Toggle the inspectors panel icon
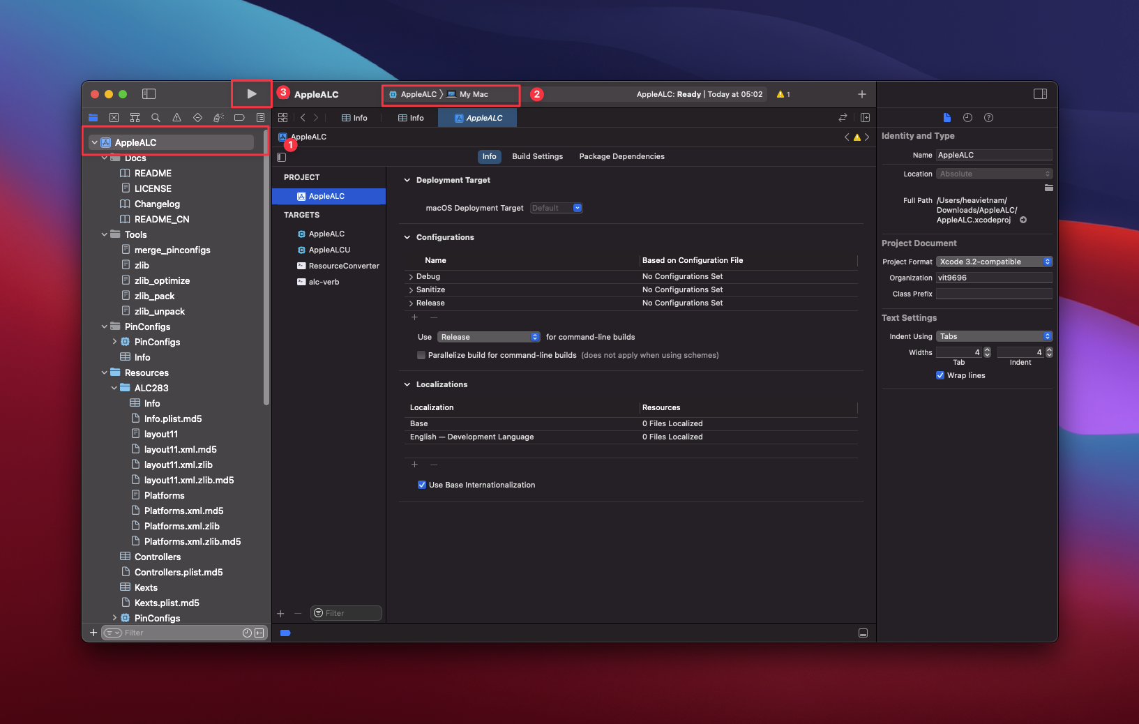 [x=1040, y=93]
